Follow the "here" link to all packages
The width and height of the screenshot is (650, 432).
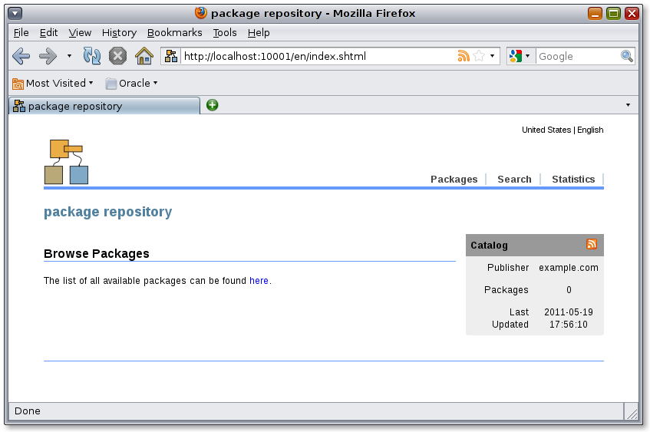259,281
